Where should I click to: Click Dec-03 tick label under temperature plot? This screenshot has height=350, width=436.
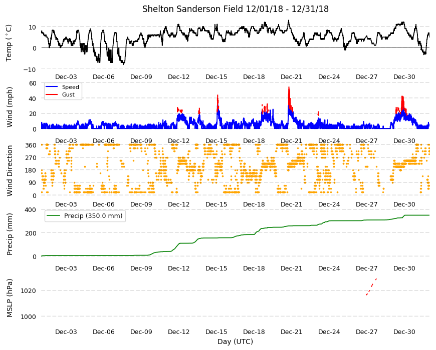[66, 77]
